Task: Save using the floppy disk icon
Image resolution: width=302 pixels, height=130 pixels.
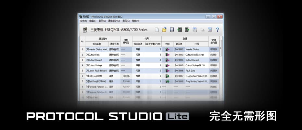Action: click(172, 30)
